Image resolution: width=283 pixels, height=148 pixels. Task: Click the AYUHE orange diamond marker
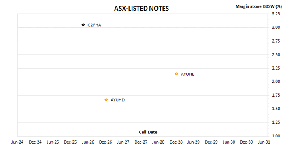point(177,74)
